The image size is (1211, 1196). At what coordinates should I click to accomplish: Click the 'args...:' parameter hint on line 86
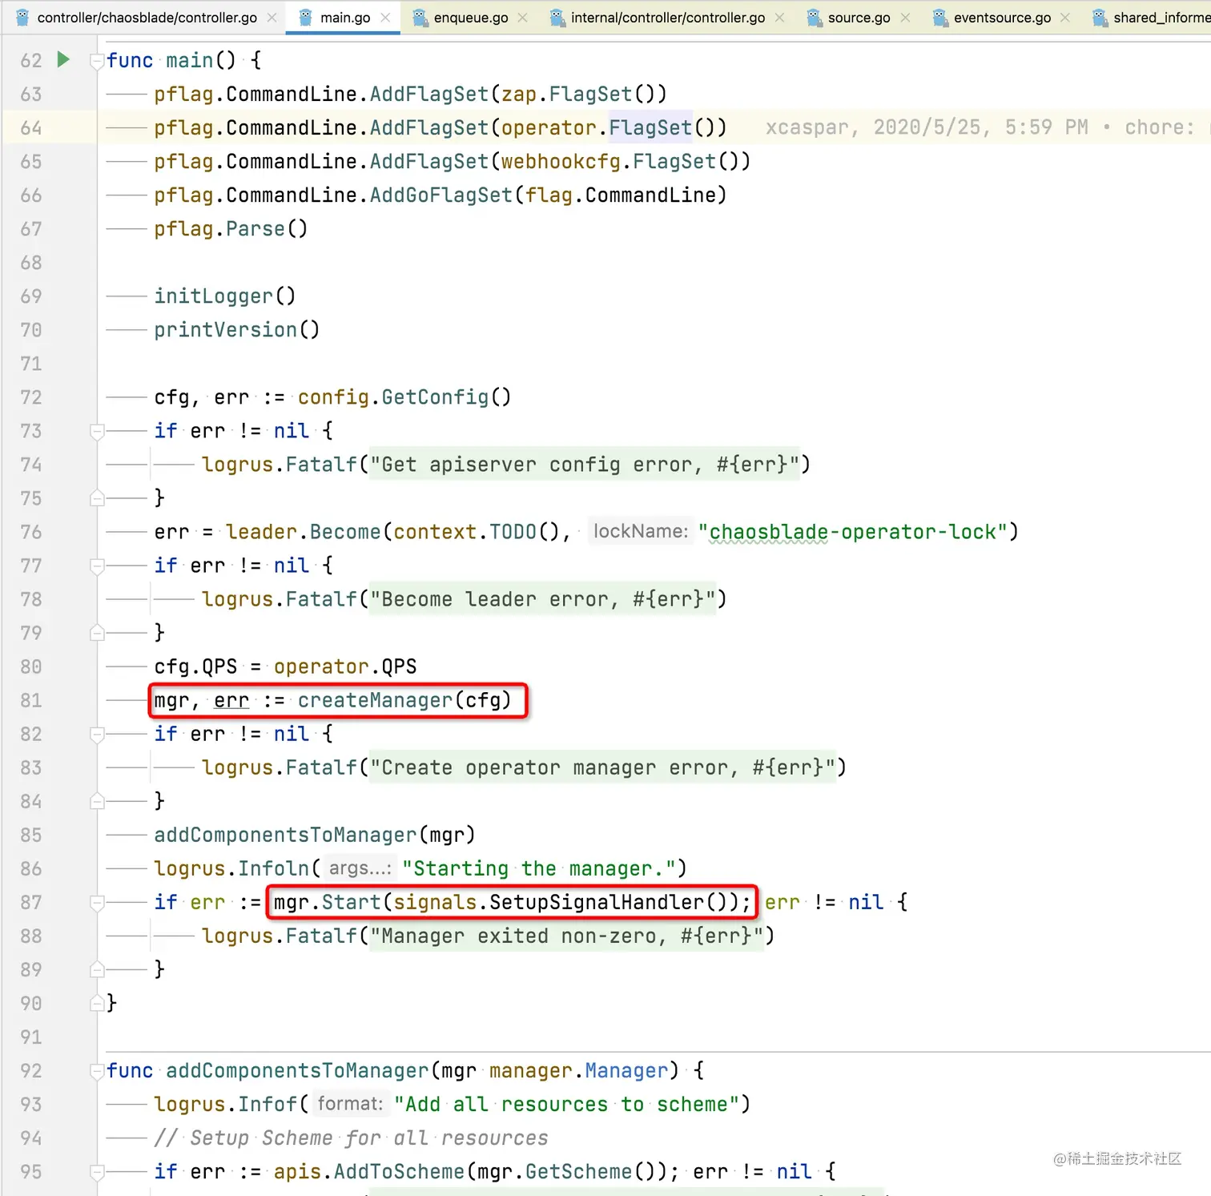360,868
